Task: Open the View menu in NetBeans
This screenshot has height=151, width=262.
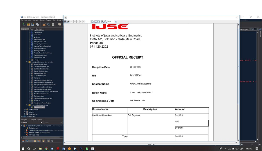Action: click(x=30, y=20)
